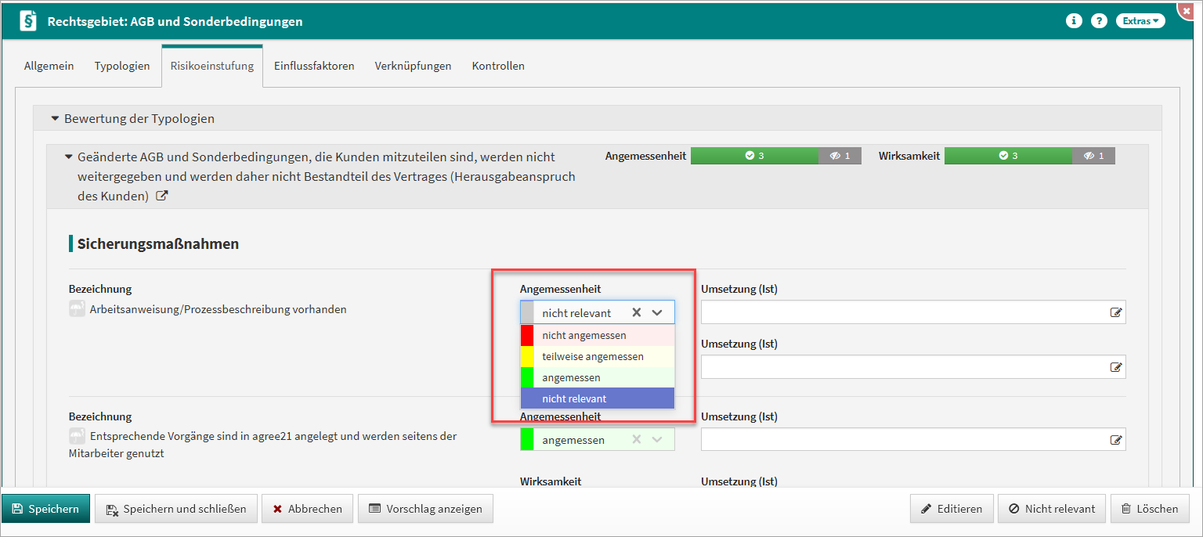Image resolution: width=1203 pixels, height=537 pixels.
Task: Click the external link icon after 'des Kunden)'
Action: 162,196
